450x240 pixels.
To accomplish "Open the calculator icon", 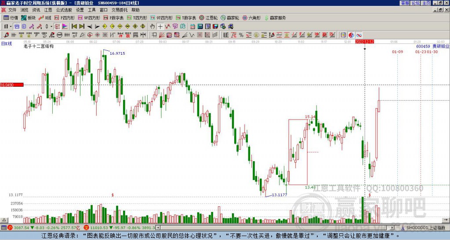I will pos(200,27).
